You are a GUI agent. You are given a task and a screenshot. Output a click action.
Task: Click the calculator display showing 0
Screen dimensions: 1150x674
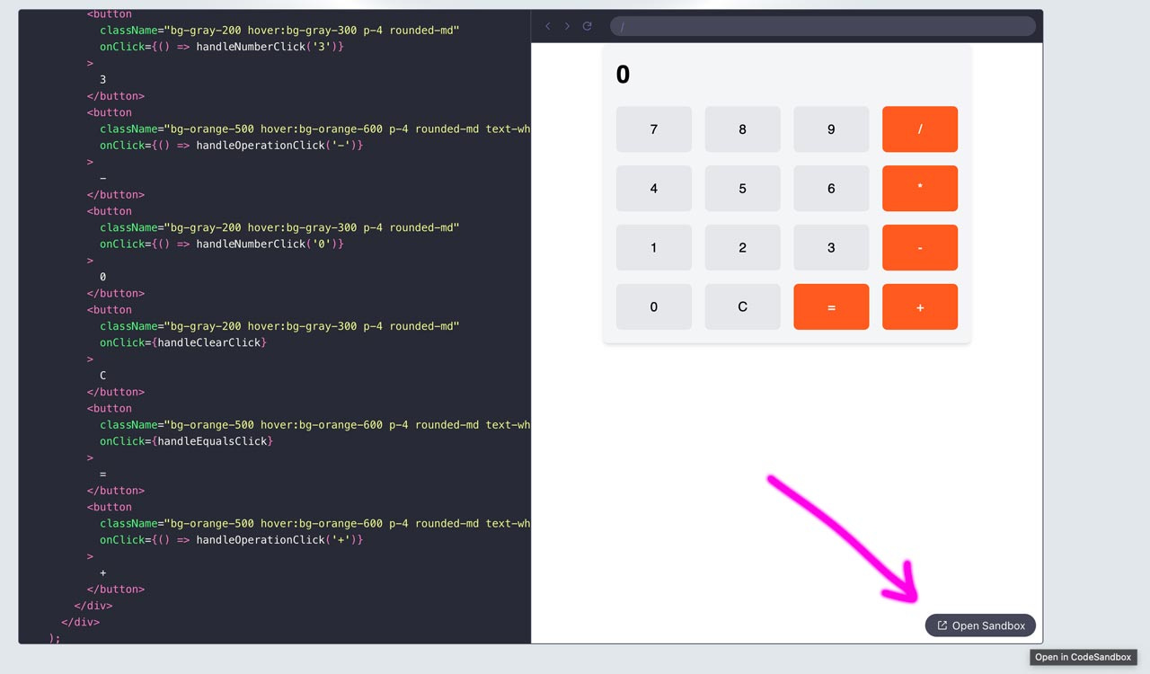(x=624, y=75)
